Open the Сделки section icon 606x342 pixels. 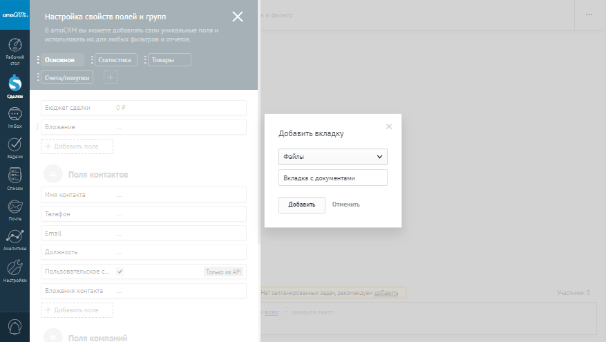click(x=15, y=85)
